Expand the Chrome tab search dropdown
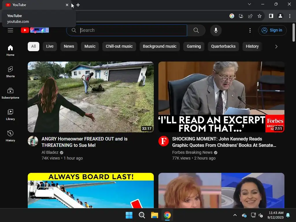 point(249,4)
